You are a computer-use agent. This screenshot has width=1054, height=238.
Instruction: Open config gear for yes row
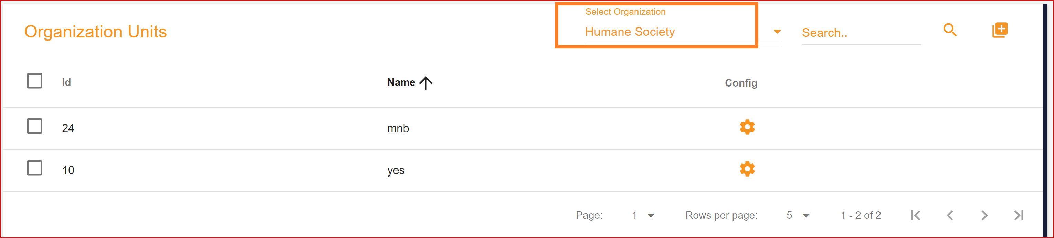coord(747,169)
